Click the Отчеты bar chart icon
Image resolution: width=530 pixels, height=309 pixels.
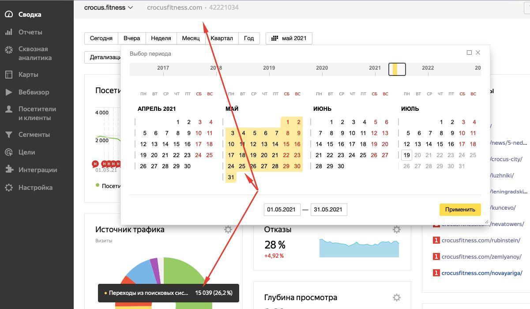click(9, 32)
